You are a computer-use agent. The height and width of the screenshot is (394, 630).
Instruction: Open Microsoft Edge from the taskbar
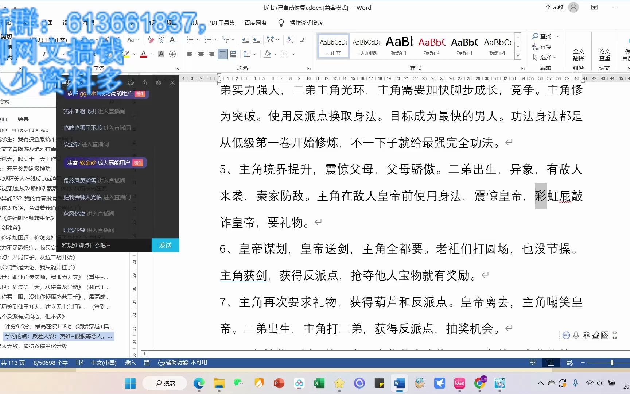point(199,383)
